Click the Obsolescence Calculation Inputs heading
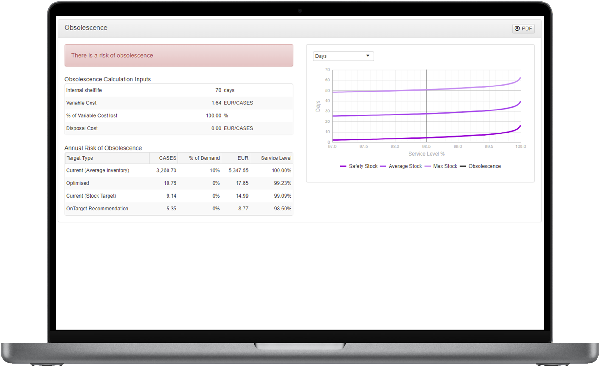600x367 pixels. [108, 79]
